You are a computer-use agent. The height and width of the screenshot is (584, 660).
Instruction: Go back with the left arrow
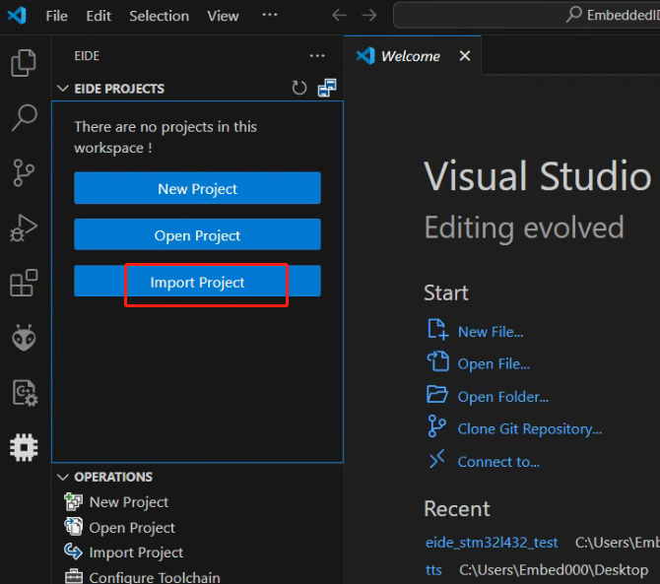[x=339, y=16]
